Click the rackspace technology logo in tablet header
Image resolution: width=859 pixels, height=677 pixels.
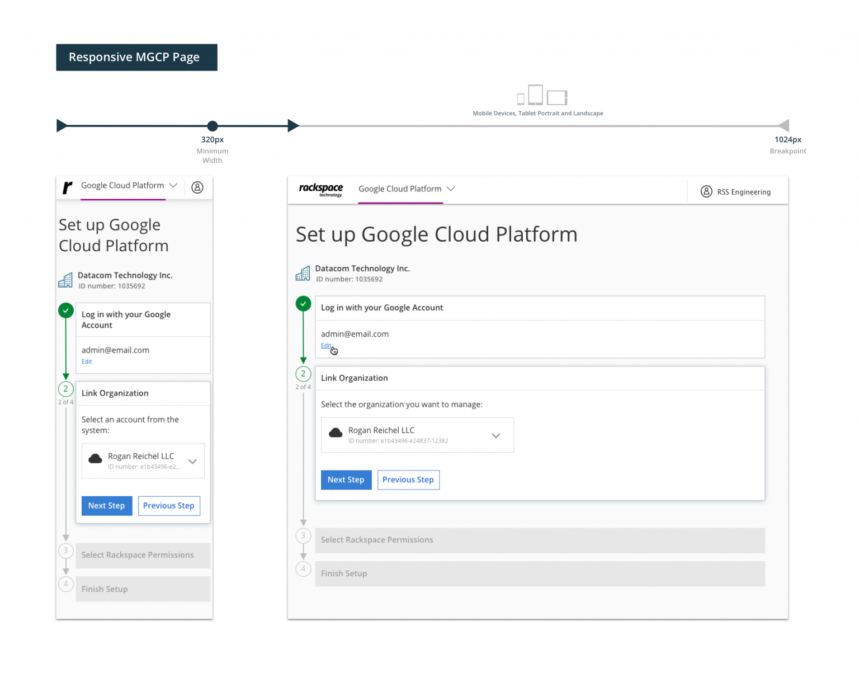[x=320, y=190]
